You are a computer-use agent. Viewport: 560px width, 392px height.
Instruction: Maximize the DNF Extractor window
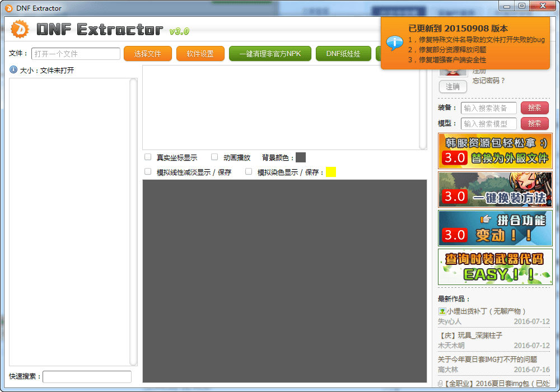[522, 6]
